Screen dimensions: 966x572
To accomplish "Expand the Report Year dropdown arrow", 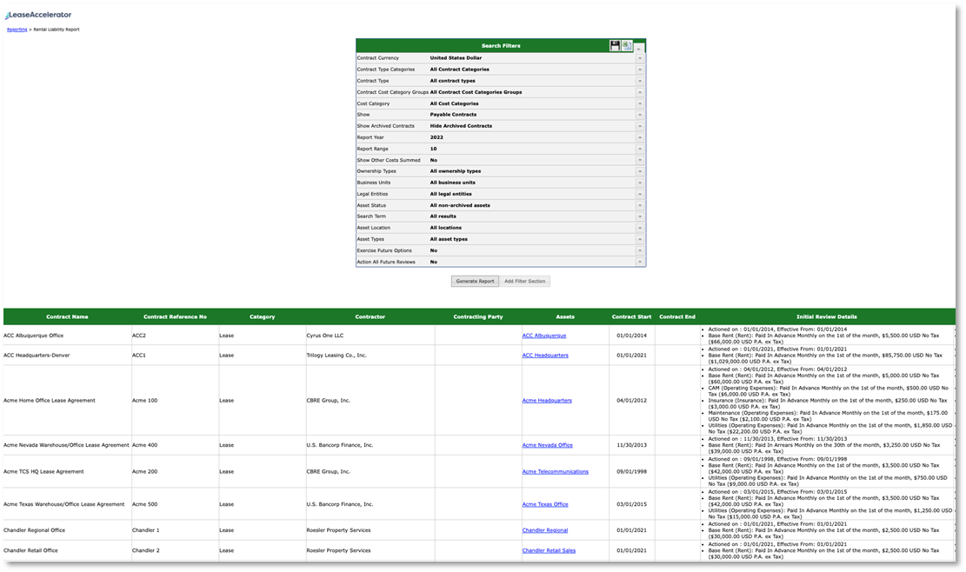I will click(x=639, y=137).
